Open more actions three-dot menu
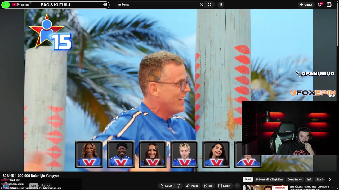 (237, 186)
